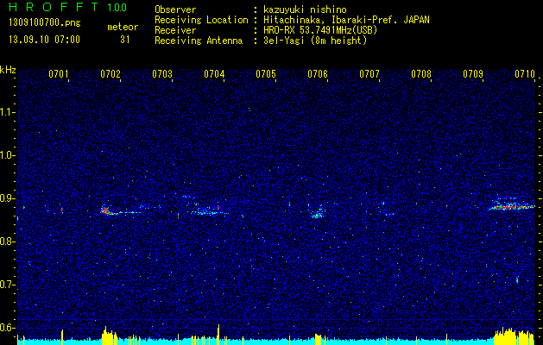
Task: Click the meteor count value 31
Action: 125,40
